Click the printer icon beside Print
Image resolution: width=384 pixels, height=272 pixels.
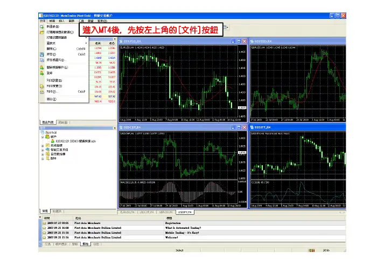coord(42,92)
